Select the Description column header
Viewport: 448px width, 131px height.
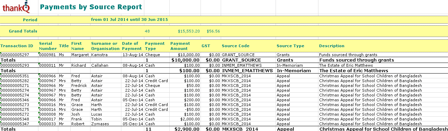click(x=332, y=46)
